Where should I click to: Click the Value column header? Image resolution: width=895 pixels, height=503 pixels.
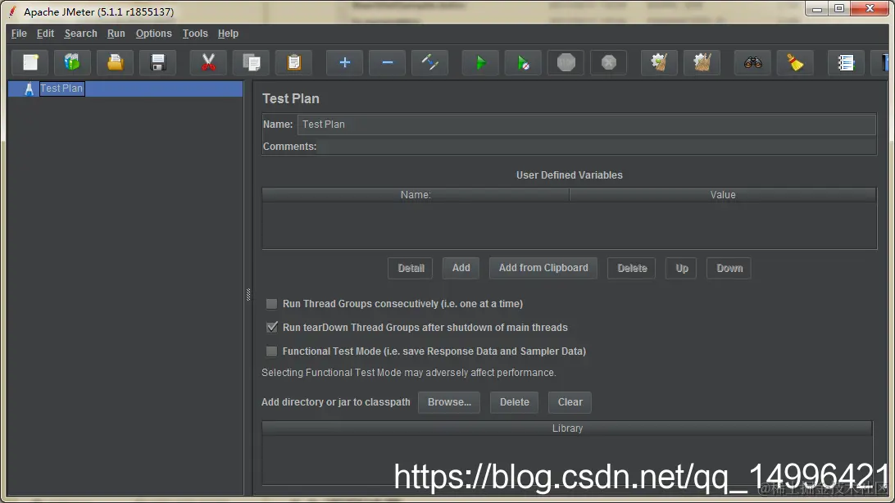[723, 194]
